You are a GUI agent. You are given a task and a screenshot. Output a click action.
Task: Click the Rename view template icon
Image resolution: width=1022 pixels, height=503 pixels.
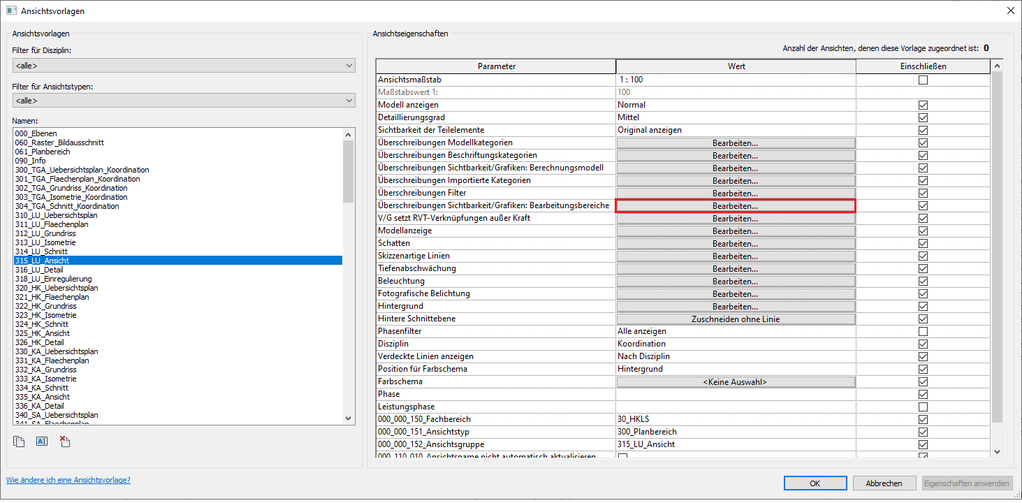42,442
